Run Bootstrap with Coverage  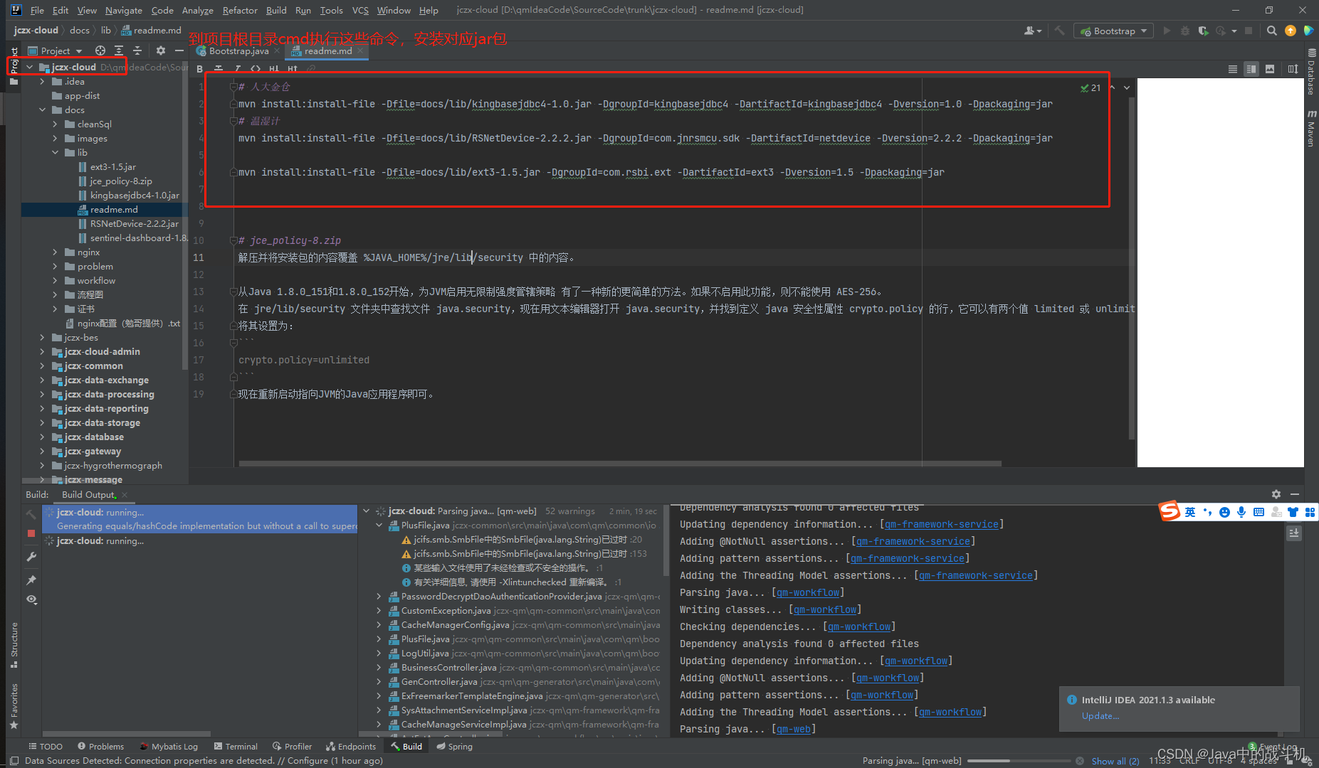coord(1203,31)
